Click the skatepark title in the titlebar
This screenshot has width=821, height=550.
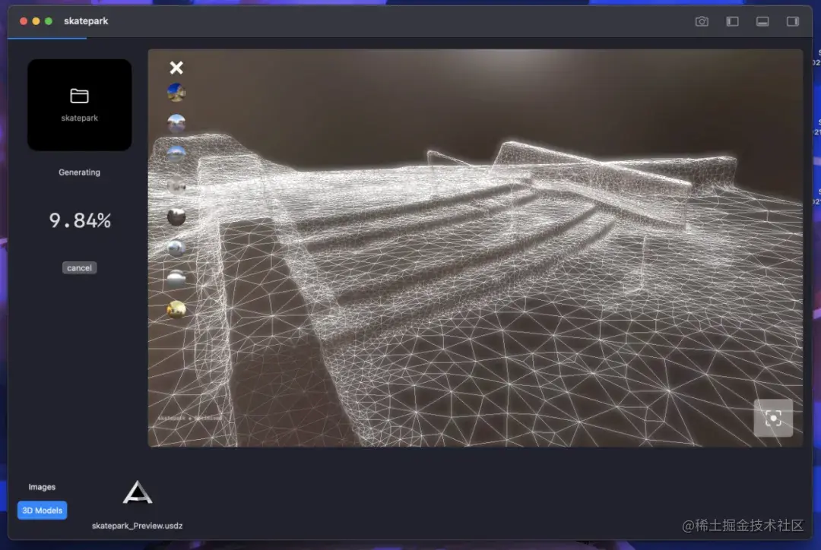pyautogui.click(x=85, y=21)
